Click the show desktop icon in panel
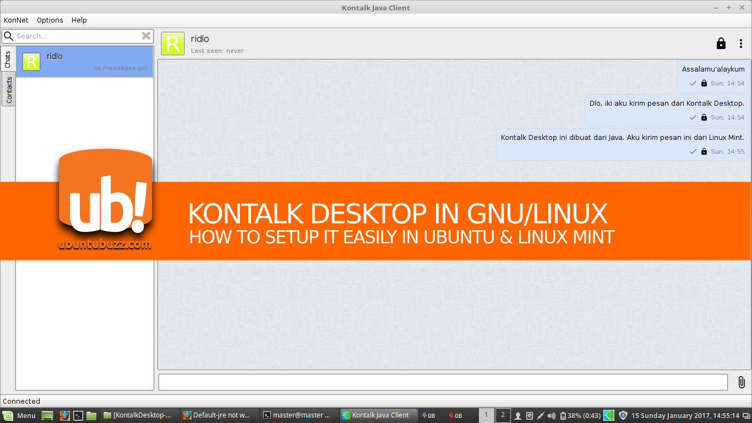The height and width of the screenshot is (423, 752). pos(47,416)
